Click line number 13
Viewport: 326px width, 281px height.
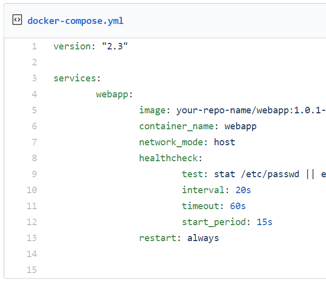(x=32, y=238)
